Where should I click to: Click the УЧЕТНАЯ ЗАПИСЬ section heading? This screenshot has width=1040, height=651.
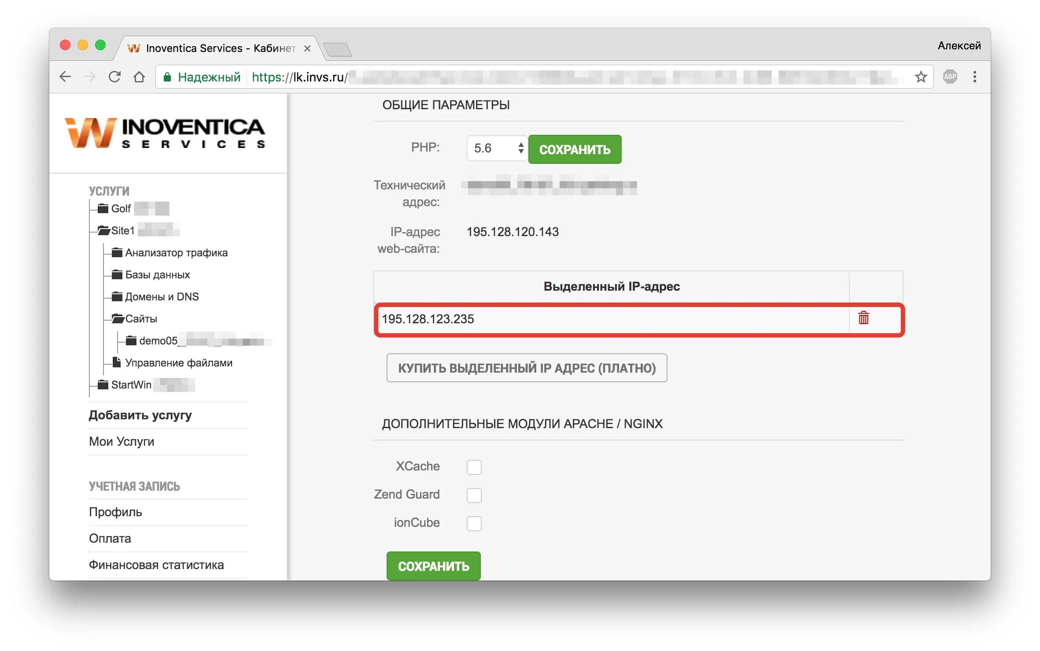point(134,486)
